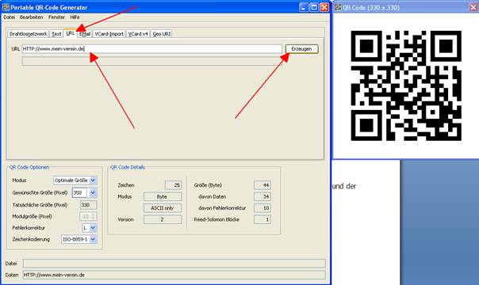Click the QR Code Optionen group label

[29, 167]
